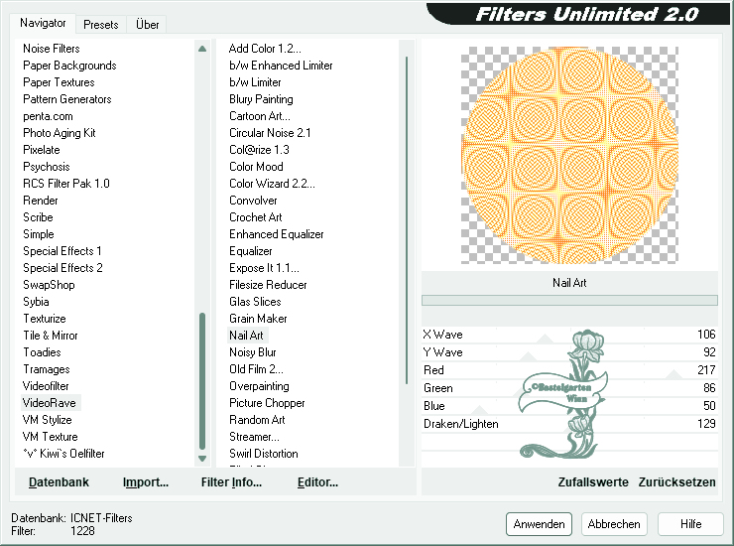Screen dimensions: 734x546
Task: Select the VM Texture category
Action: click(50, 437)
